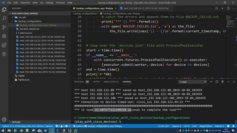Open File Explorer from the taskbar

9,130
